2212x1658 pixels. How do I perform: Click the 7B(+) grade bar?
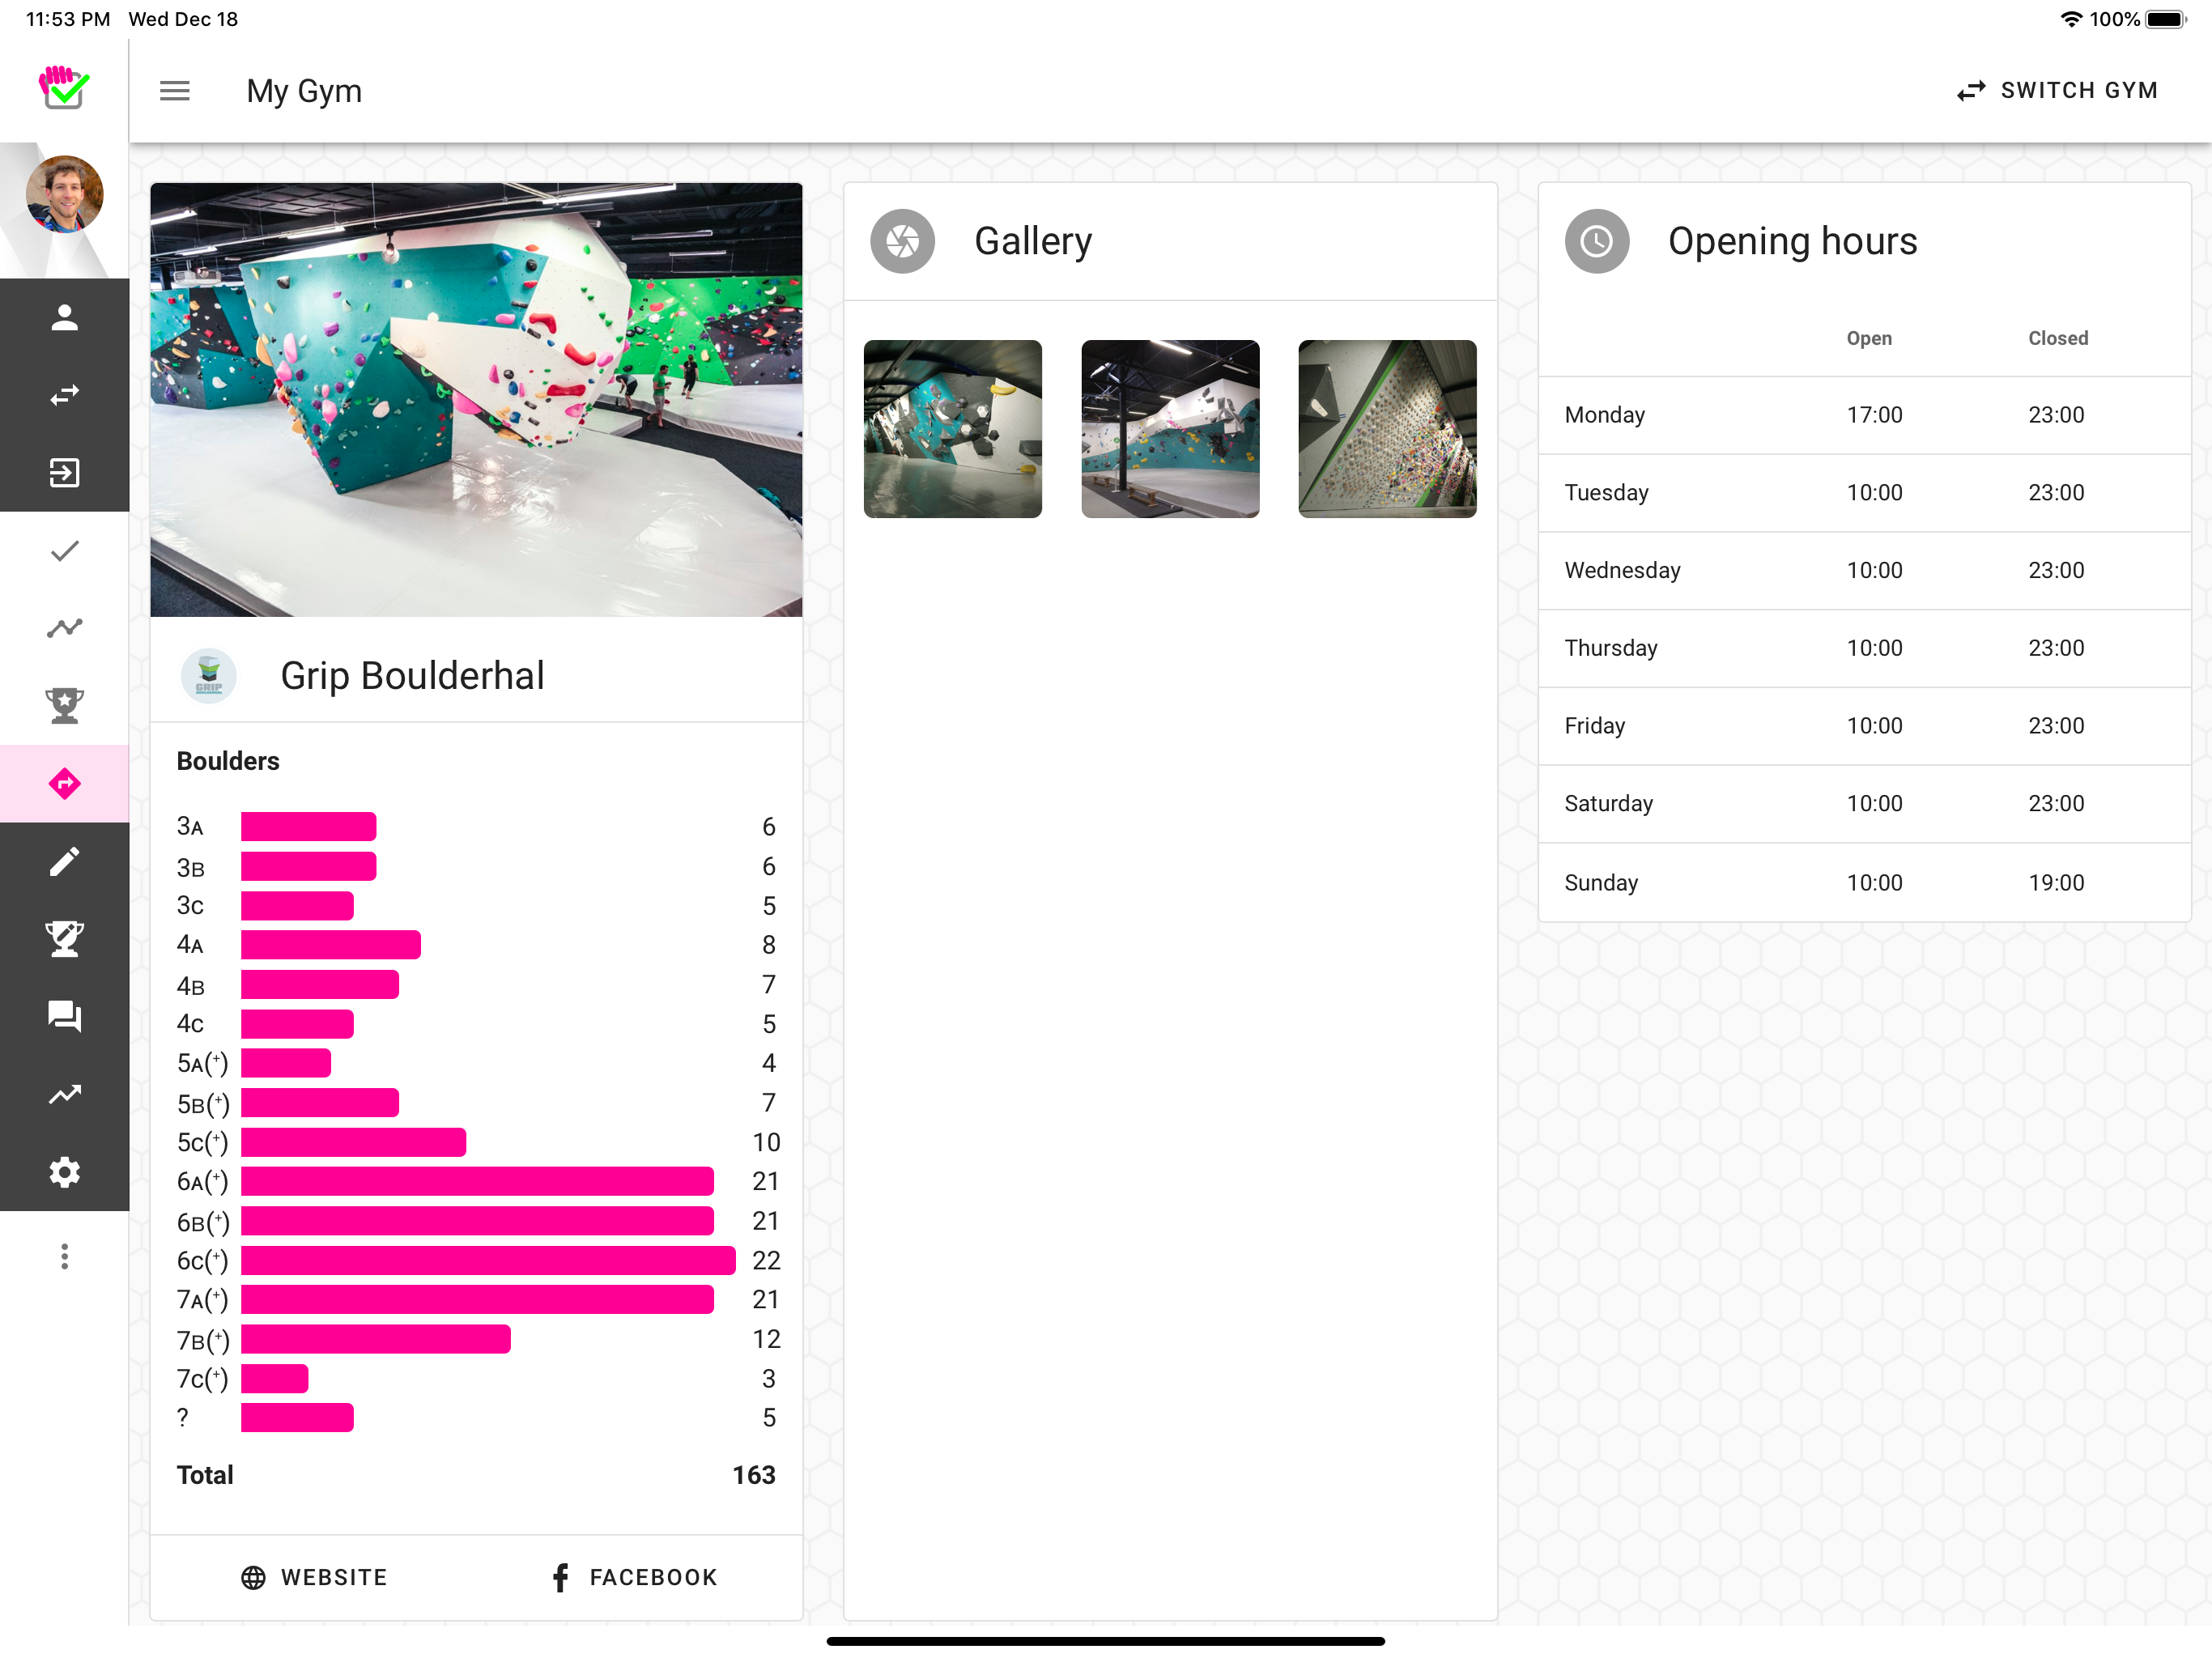click(375, 1340)
